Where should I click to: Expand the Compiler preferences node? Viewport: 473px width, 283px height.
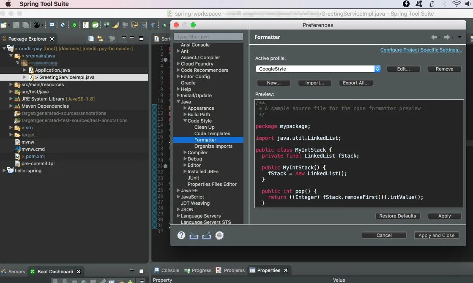point(185,152)
